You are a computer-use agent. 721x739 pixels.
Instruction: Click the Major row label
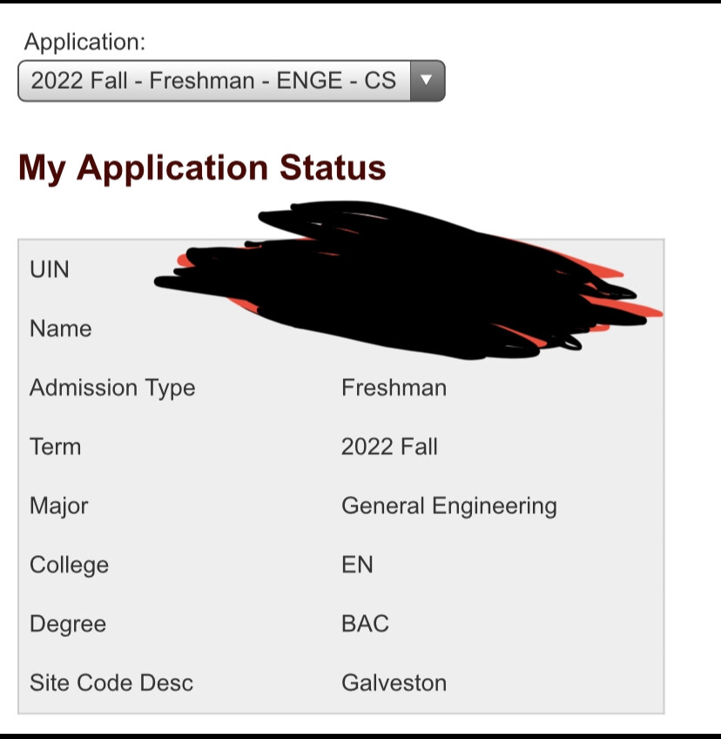[x=58, y=505]
